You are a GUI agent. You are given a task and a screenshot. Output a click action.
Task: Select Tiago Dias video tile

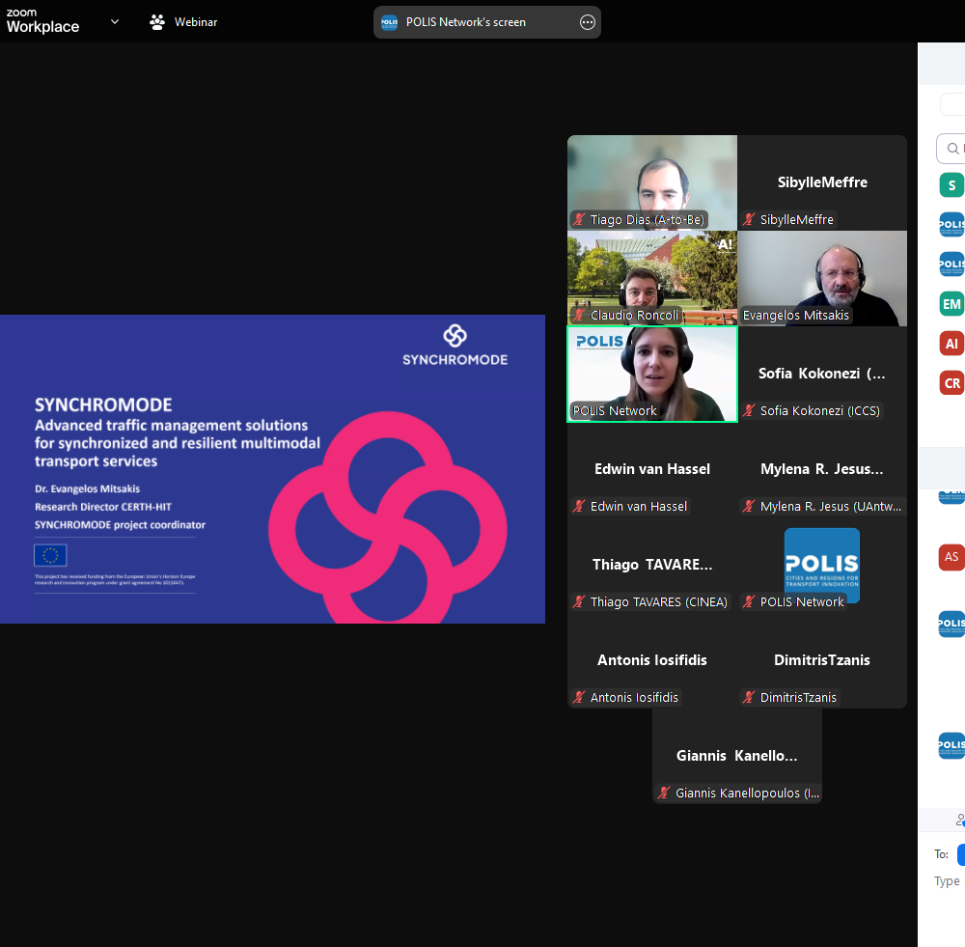point(651,182)
